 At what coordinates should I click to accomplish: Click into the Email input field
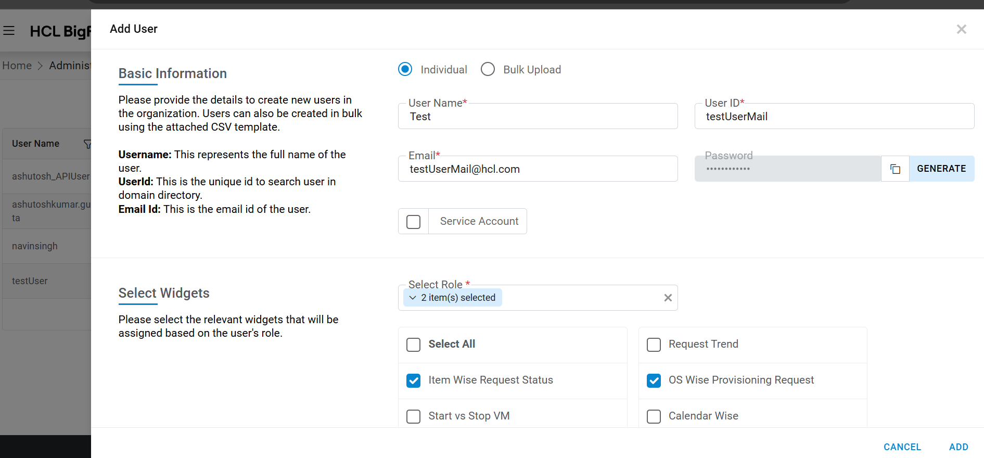[537, 169]
